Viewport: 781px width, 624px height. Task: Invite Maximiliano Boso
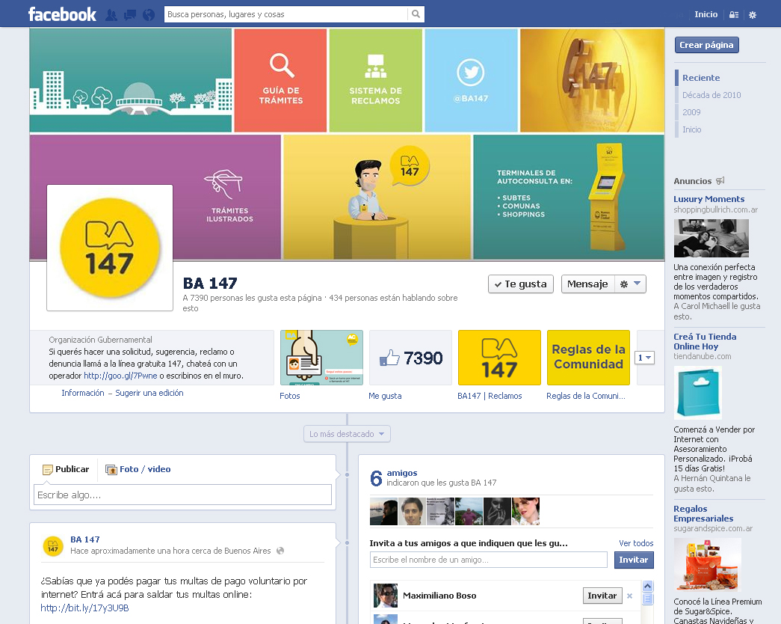coord(602,596)
